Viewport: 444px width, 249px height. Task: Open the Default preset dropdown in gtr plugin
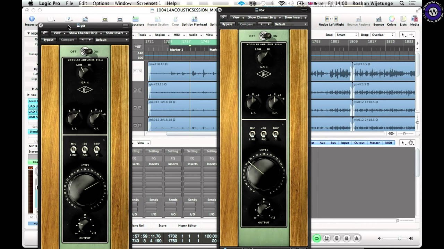tap(111, 40)
